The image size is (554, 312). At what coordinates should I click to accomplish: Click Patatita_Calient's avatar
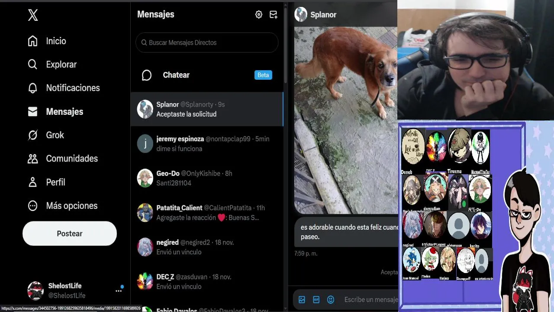click(145, 213)
